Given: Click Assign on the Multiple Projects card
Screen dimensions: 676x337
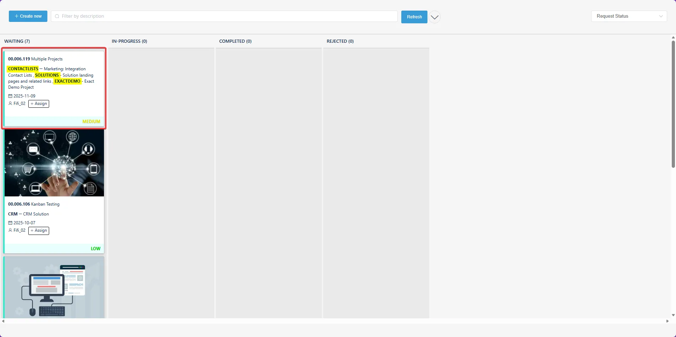Looking at the screenshot, I should [39, 104].
